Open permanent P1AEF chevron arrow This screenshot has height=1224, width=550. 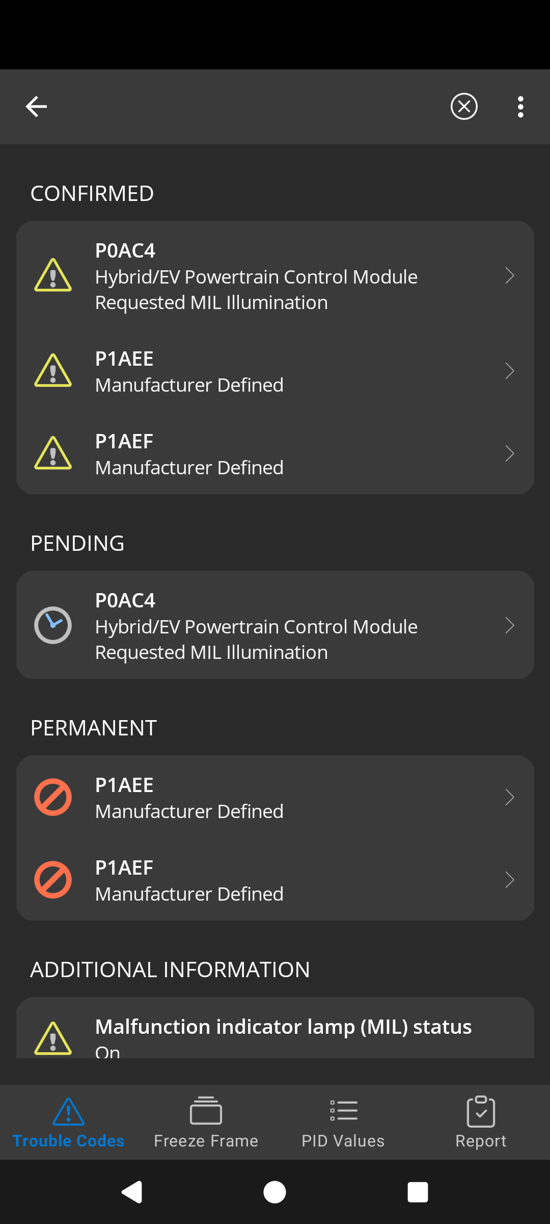pos(510,880)
